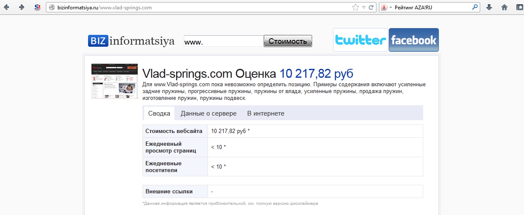This screenshot has width=524, height=215.
Task: Go forward using the browser forward arrow
Action: click(x=22, y=7)
